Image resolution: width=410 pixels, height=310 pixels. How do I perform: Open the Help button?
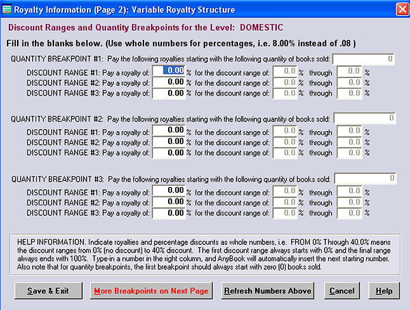[x=383, y=291]
